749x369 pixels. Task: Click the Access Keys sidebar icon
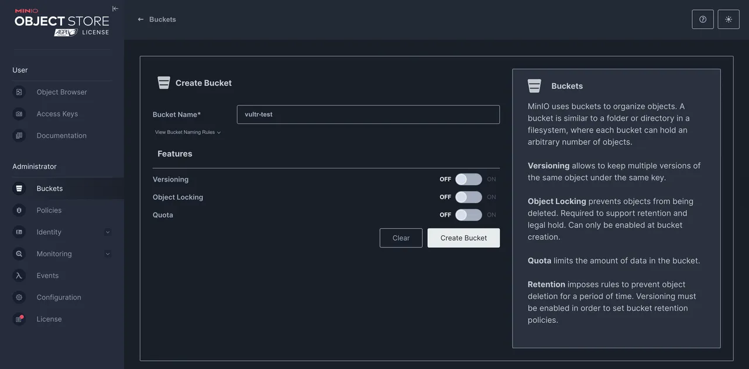click(19, 114)
